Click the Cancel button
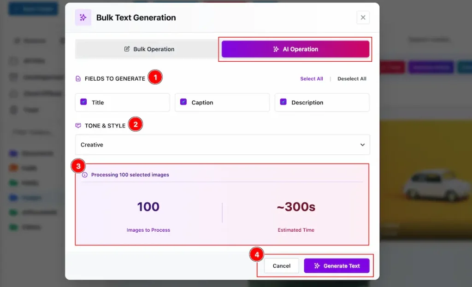 282,266
